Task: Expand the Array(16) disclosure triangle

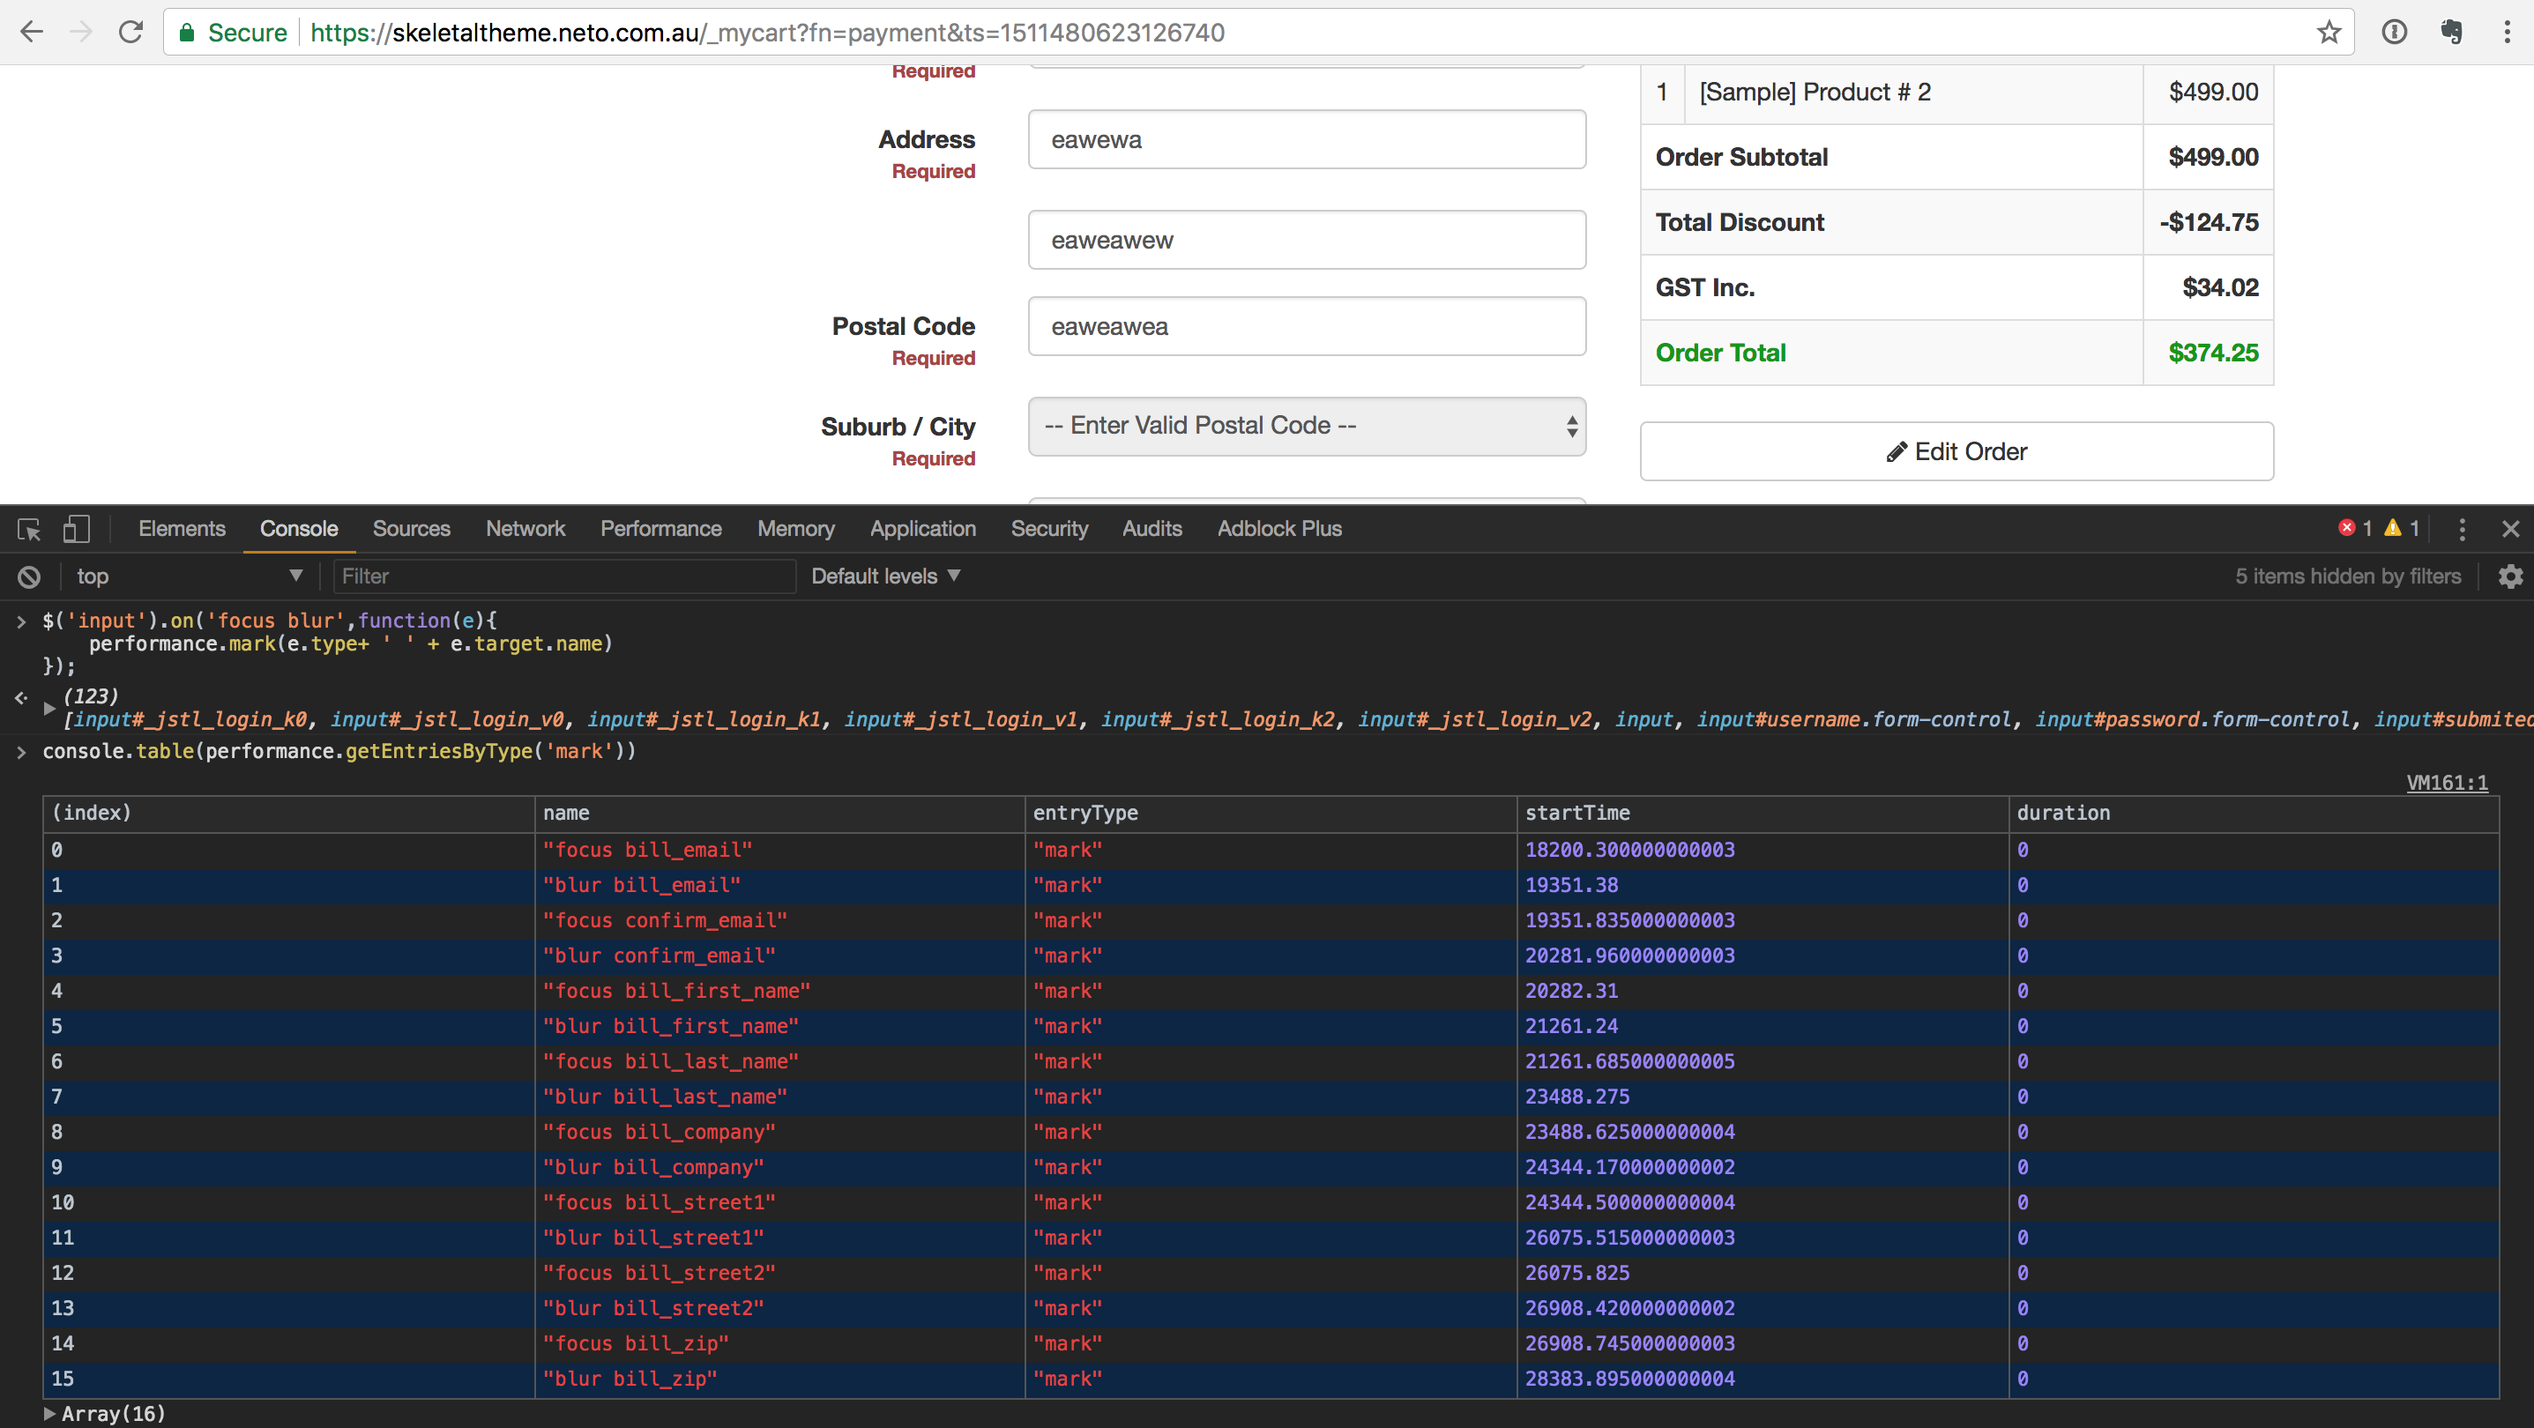Action: (x=49, y=1414)
